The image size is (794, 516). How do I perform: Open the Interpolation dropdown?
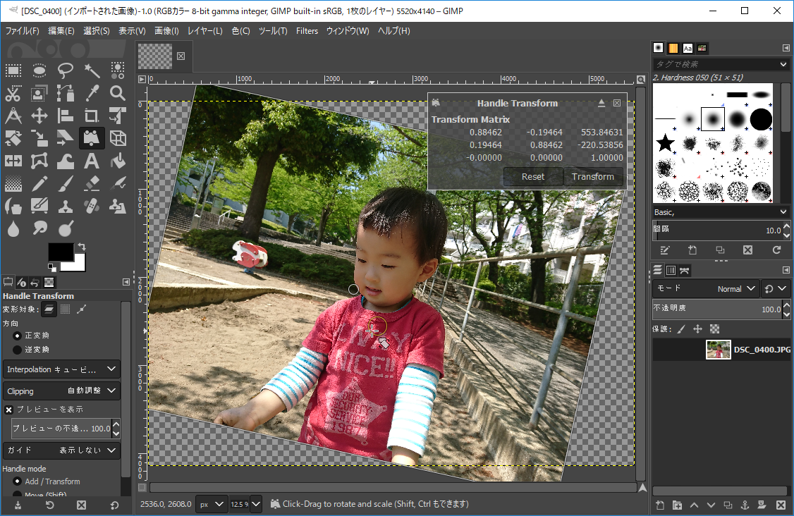(x=61, y=369)
